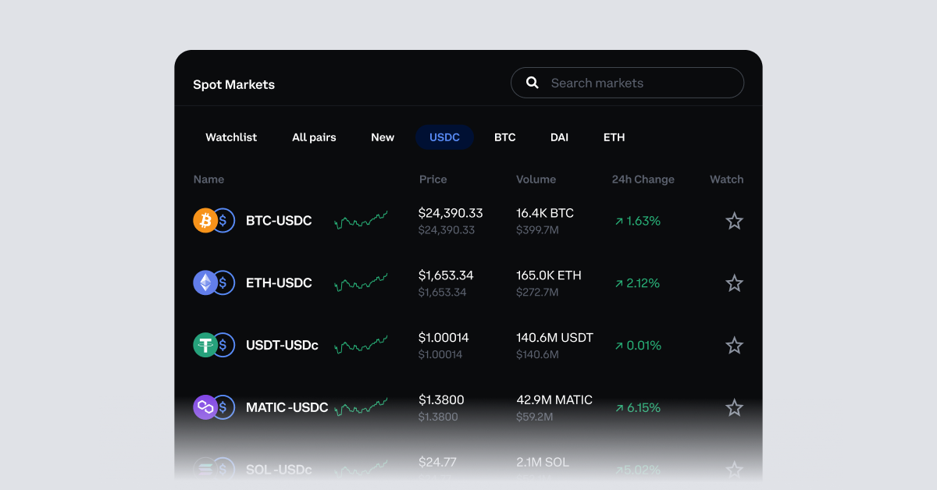
Task: Click the Polygon MATIC coin icon
Action: [x=205, y=407]
